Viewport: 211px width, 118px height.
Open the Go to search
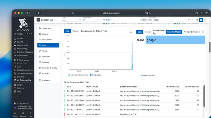pos(23,34)
